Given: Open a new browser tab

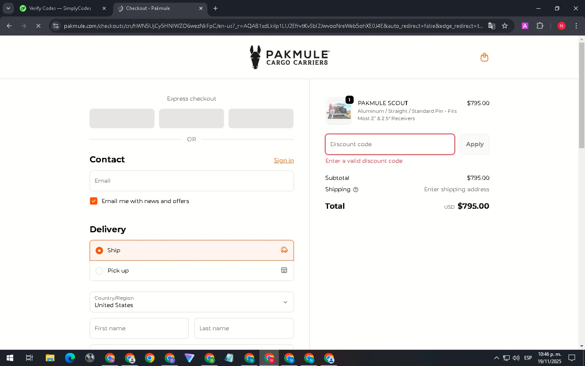Looking at the screenshot, I should pyautogui.click(x=215, y=8).
